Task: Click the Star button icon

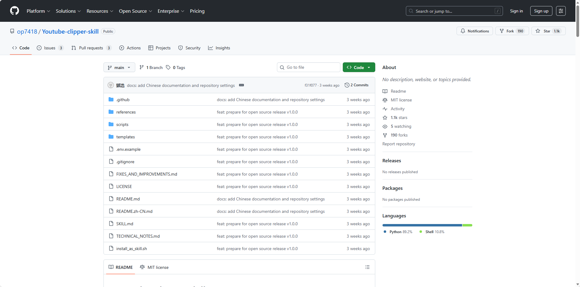Action: click(x=538, y=31)
